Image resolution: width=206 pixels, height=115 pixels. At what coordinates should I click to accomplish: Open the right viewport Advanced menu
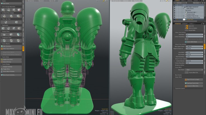coord(126,1)
